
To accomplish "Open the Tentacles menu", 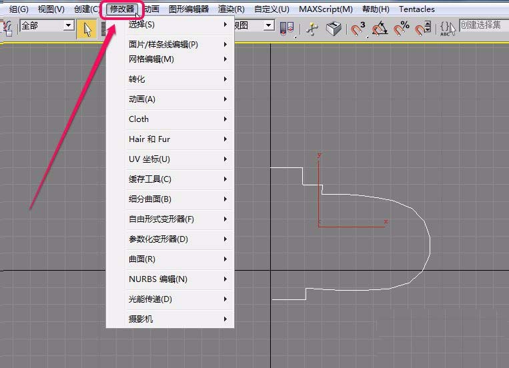I will click(417, 9).
